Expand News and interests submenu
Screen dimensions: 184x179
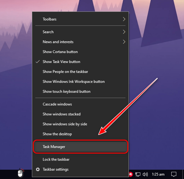click(80, 42)
